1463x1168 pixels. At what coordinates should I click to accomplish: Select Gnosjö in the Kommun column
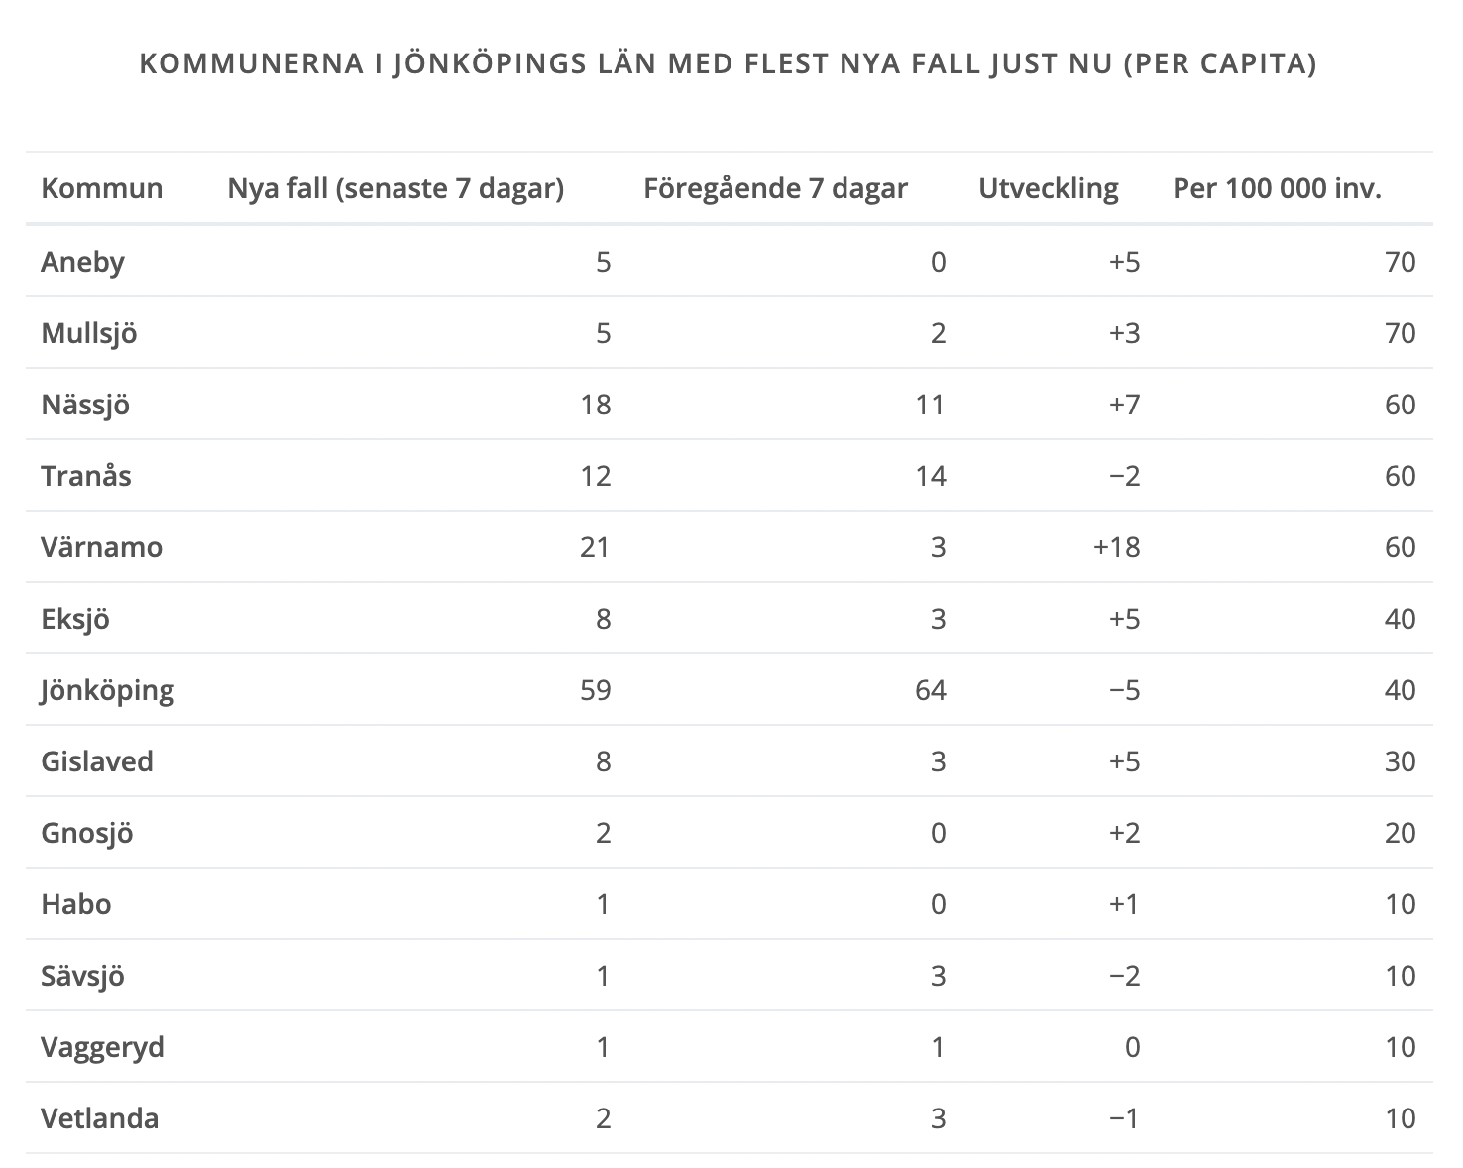(x=87, y=833)
